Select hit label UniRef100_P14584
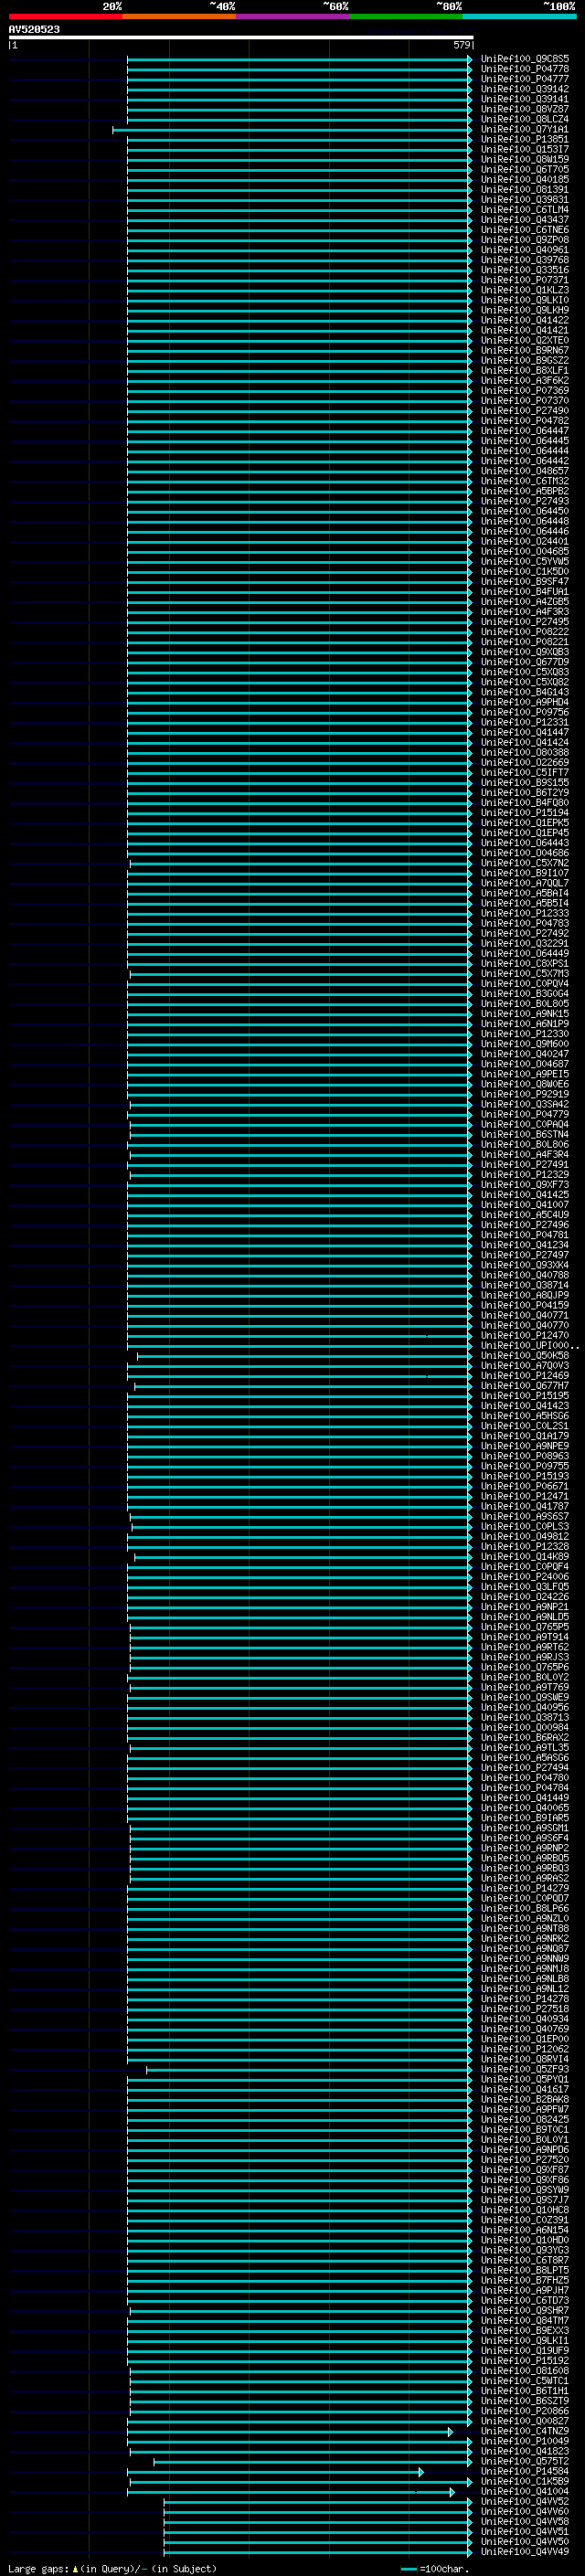 pyautogui.click(x=524, y=2471)
